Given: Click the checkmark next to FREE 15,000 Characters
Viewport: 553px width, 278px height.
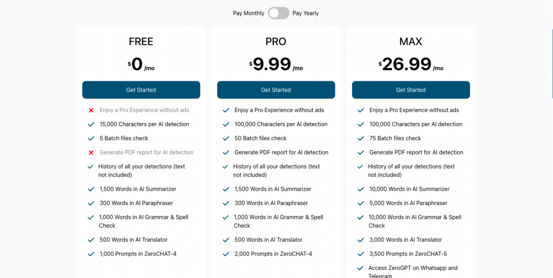Looking at the screenshot, I should [91, 124].
